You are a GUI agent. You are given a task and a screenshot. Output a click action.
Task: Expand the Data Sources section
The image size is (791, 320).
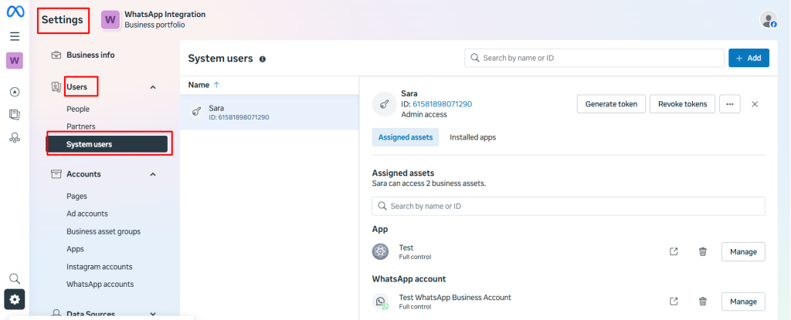[153, 314]
